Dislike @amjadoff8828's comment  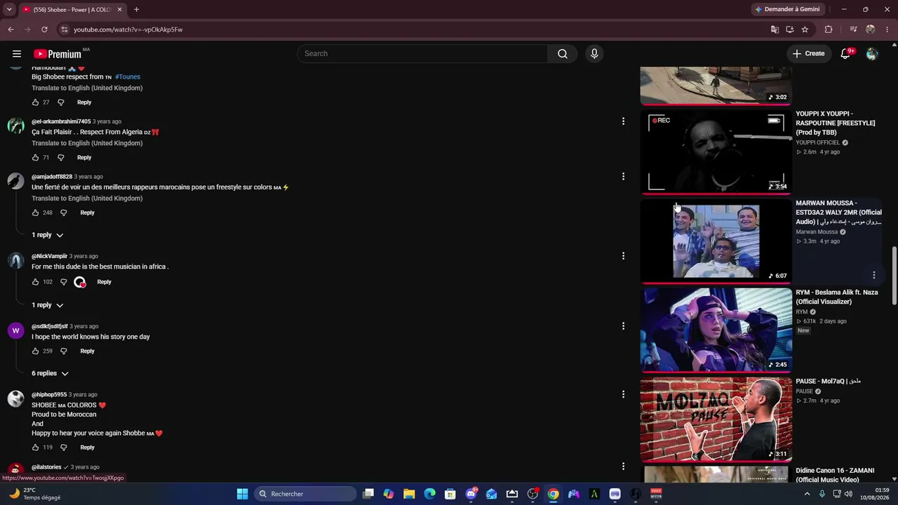pyautogui.click(x=64, y=213)
